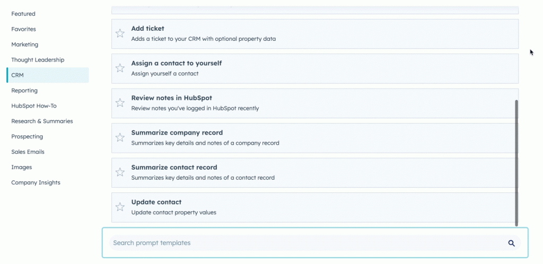Switch to the Favorites category
The width and height of the screenshot is (543, 264).
pyautogui.click(x=24, y=29)
